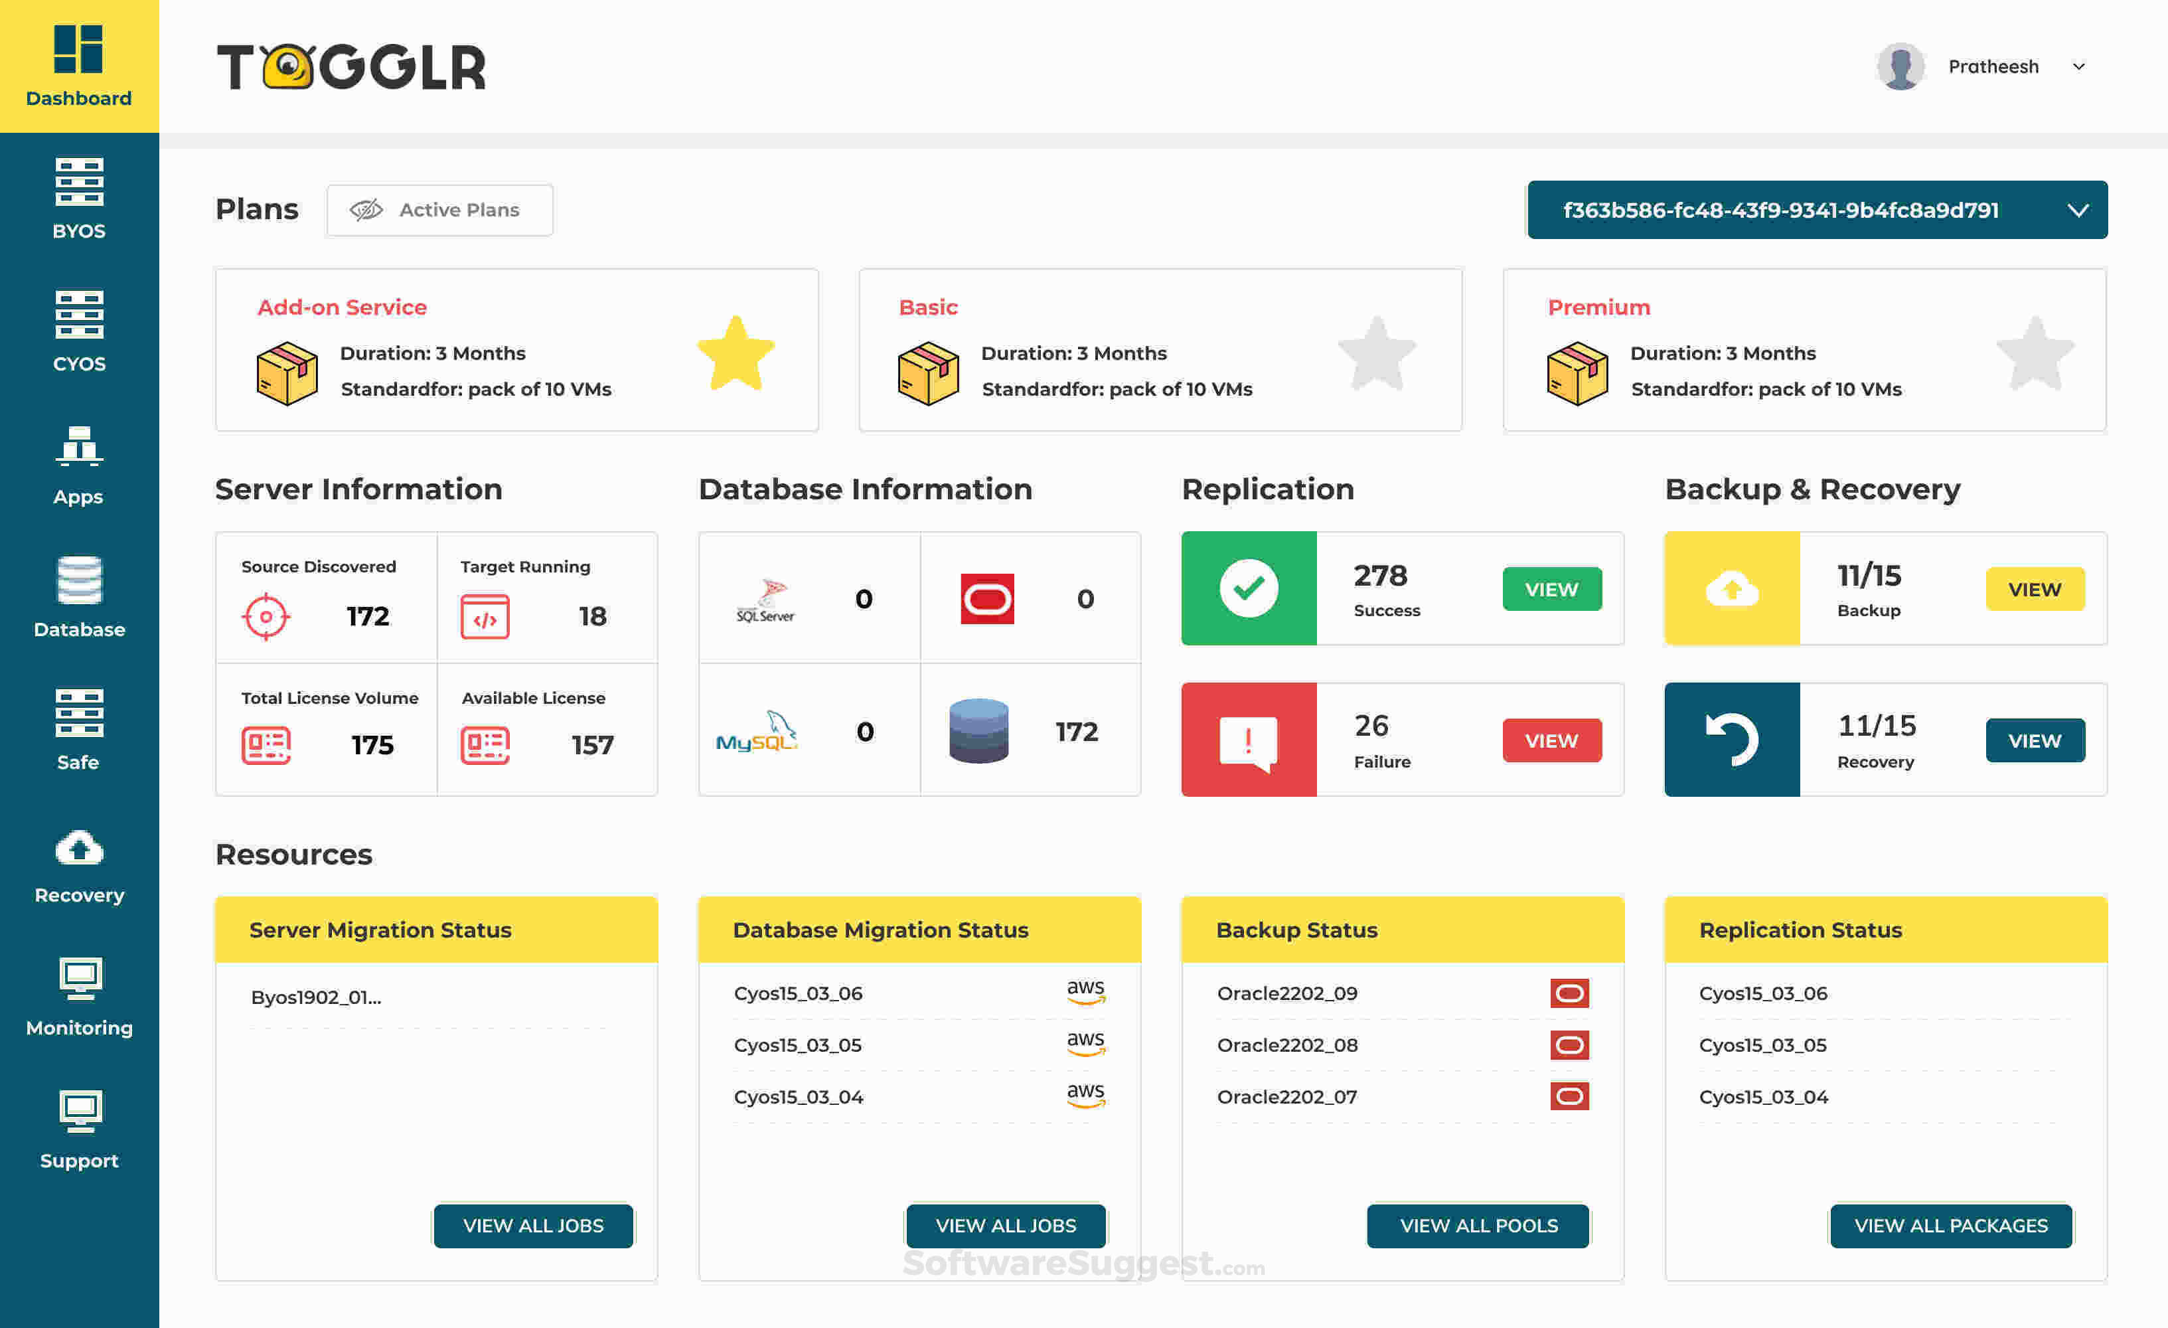Toggle Active Plans visibility with the eye icon
Screen dimensions: 2168x1328
tap(368, 209)
